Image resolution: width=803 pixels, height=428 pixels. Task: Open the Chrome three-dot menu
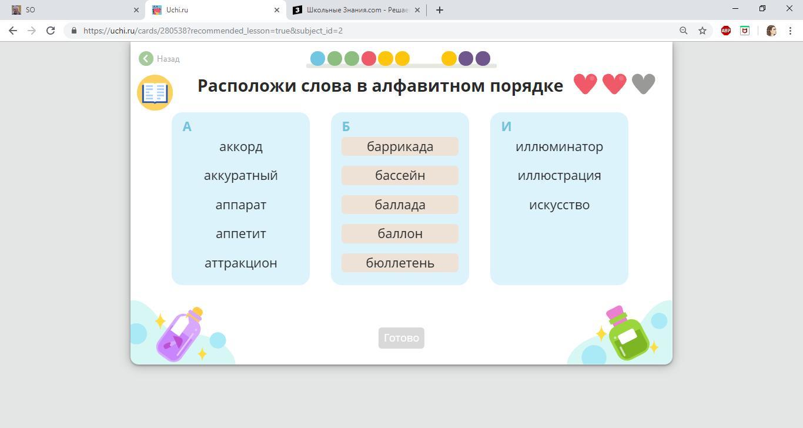(790, 31)
